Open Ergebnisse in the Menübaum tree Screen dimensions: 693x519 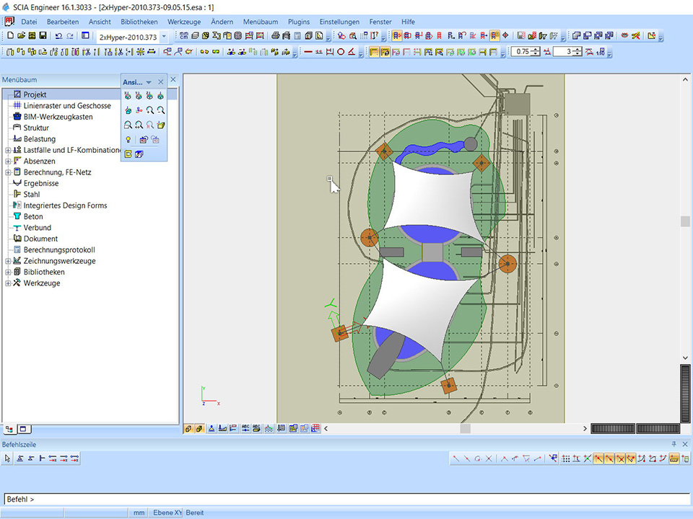click(41, 183)
